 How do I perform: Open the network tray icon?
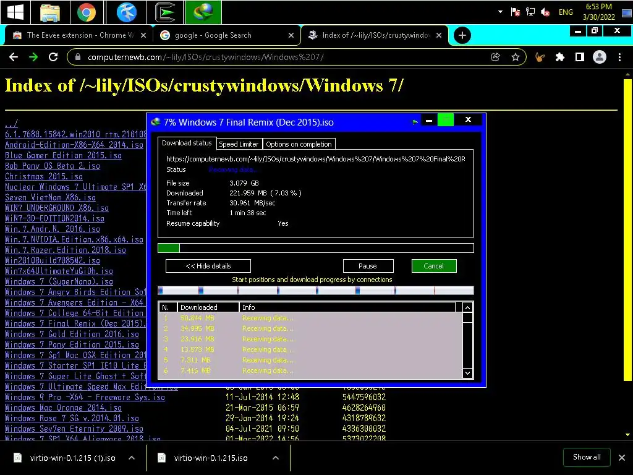point(530,12)
